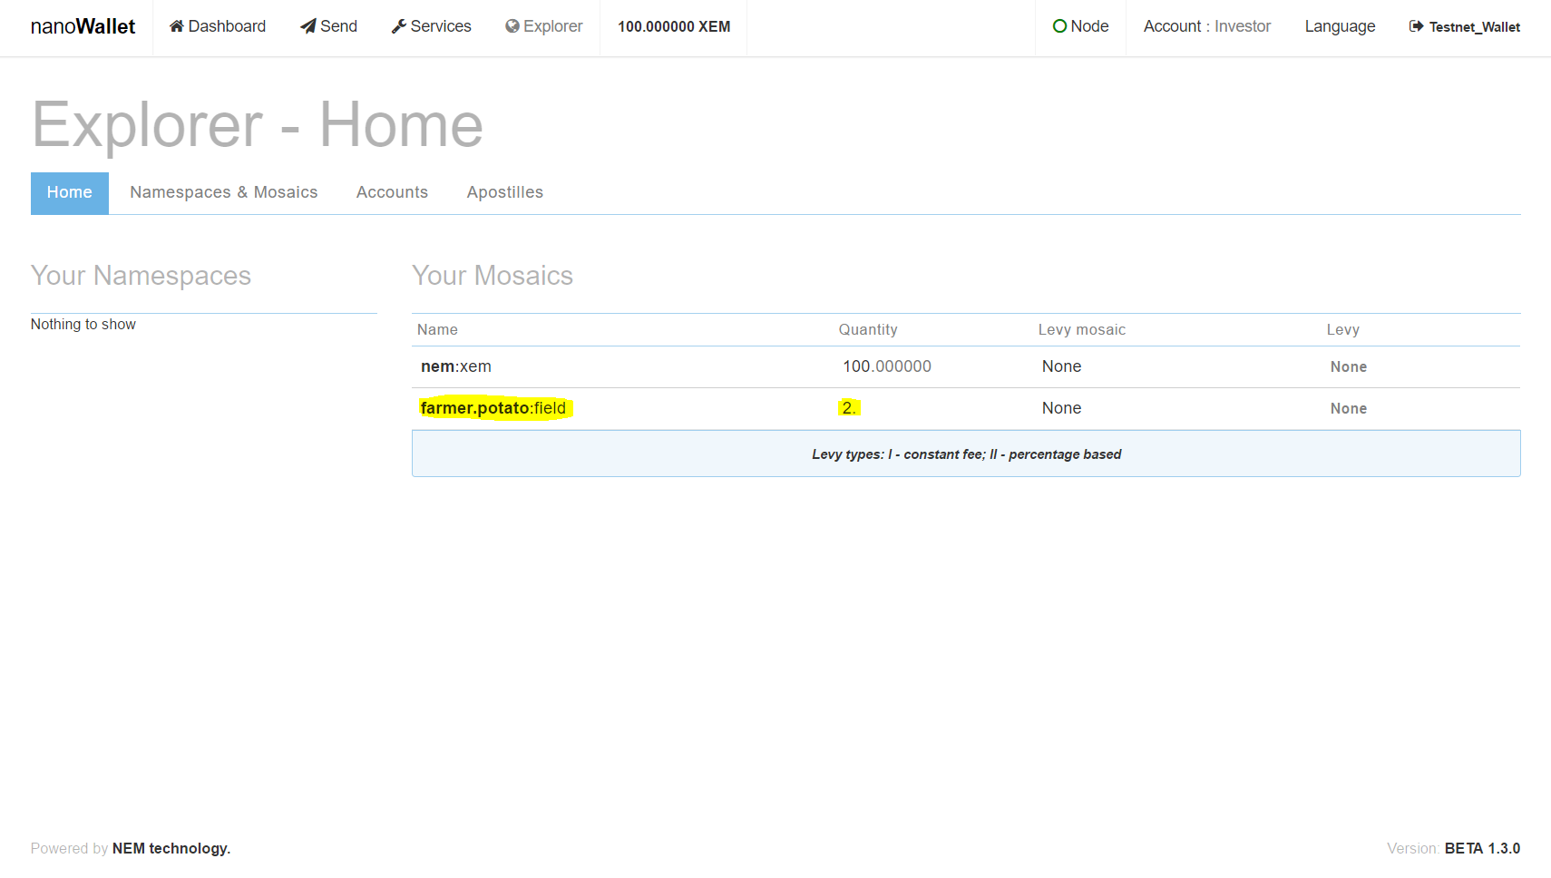Open the Account : Investor dropdown
Viewport: 1551px width, 878px height.
click(x=1207, y=27)
